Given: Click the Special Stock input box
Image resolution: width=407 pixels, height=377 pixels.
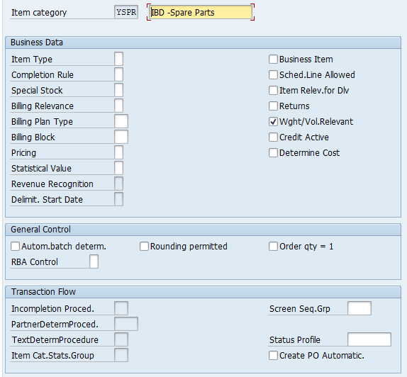Looking at the screenshot, I should (118, 90).
